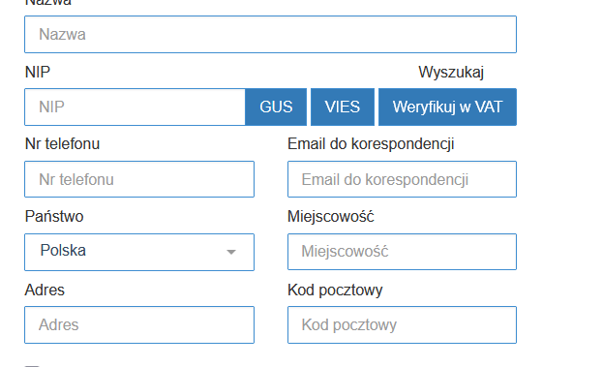Look up company data via GUS button
This screenshot has height=367, width=603.
[276, 107]
